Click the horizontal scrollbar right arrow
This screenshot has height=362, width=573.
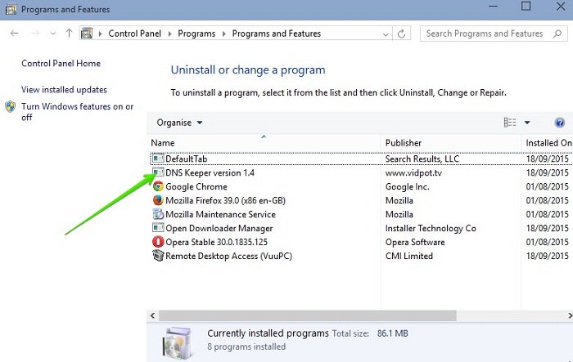(x=570, y=315)
